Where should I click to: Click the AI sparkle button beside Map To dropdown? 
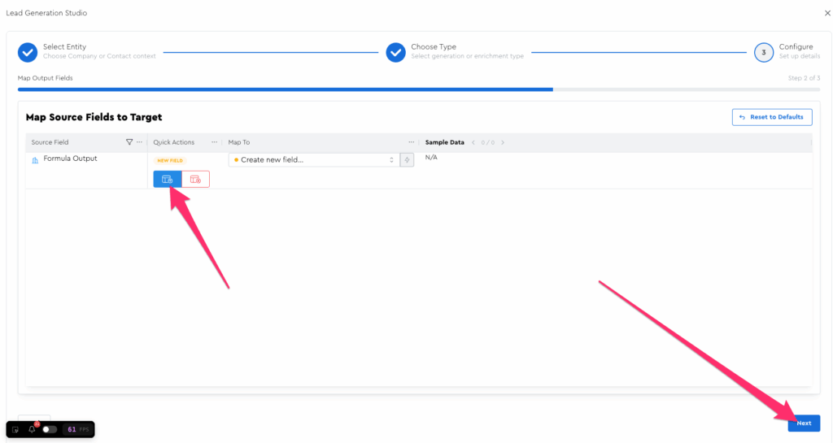(x=408, y=160)
